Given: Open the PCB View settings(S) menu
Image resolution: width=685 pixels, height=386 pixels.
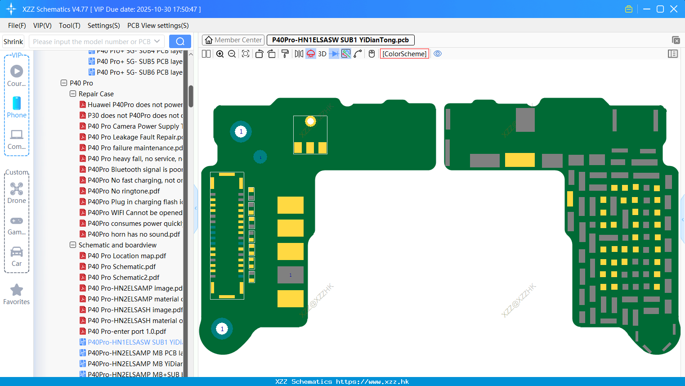Looking at the screenshot, I should (158, 26).
